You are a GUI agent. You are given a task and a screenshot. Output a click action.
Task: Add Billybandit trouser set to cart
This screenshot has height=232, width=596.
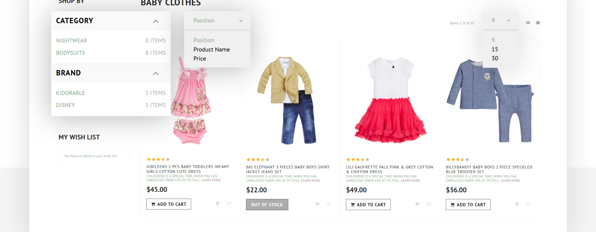[x=468, y=205]
